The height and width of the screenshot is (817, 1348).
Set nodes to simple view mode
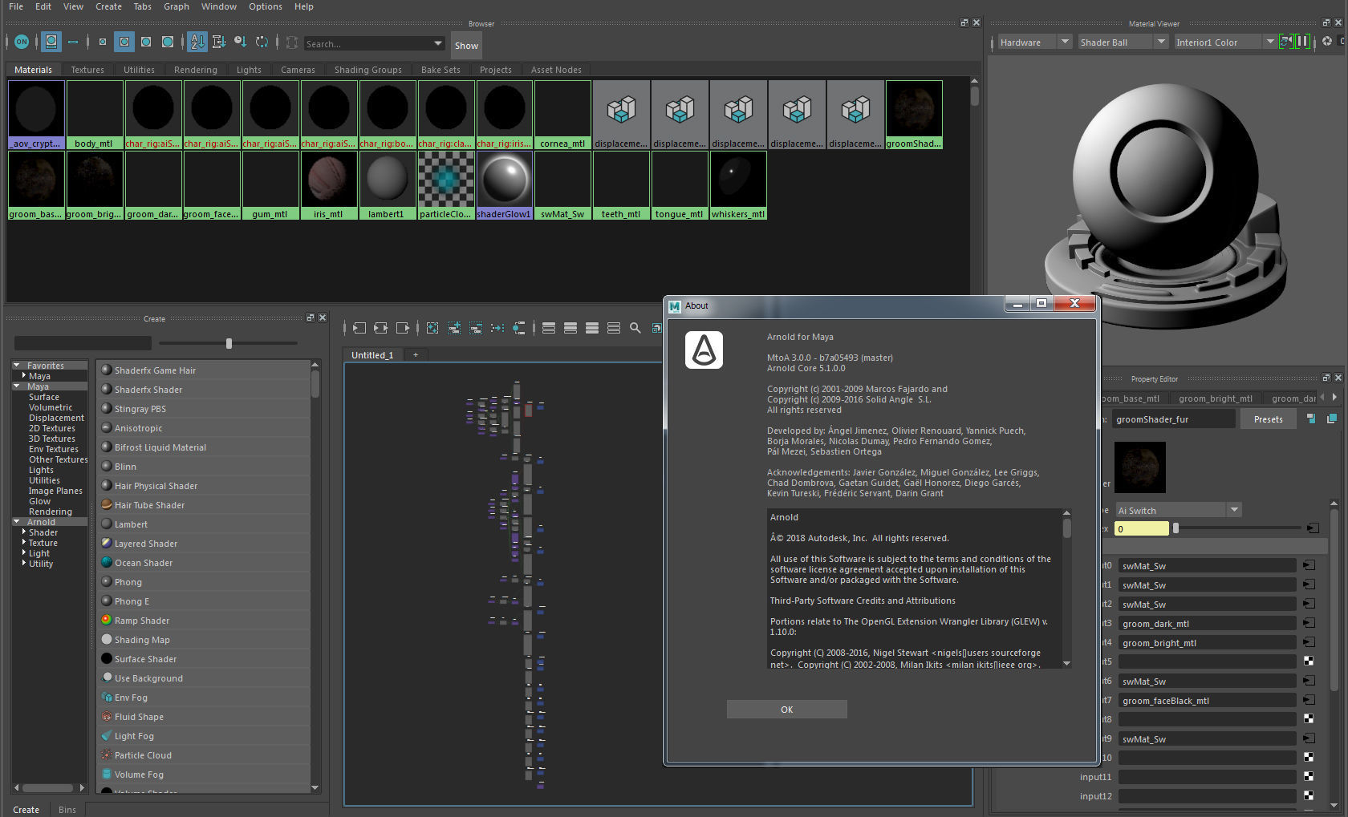[x=549, y=328]
